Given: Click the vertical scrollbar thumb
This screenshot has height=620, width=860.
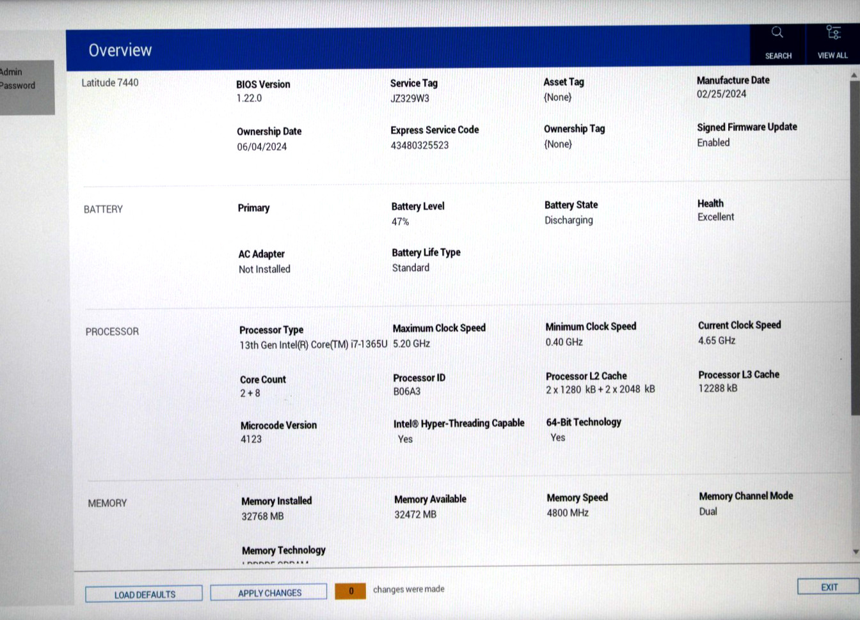Looking at the screenshot, I should 855,248.
